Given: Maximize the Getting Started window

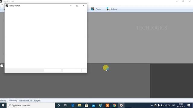Looking at the screenshot, I should click(x=77, y=6).
